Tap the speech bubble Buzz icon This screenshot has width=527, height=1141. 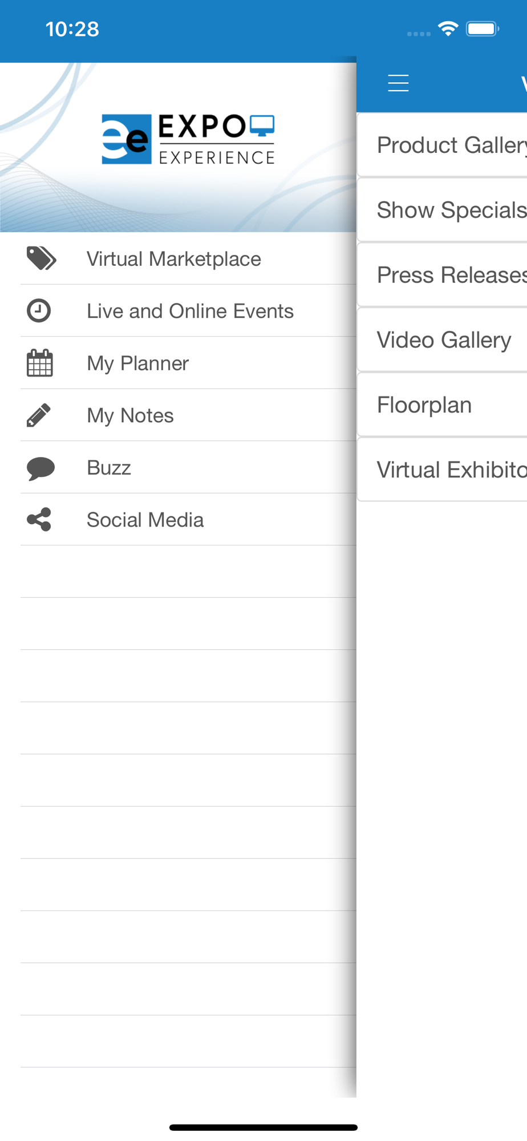pyautogui.click(x=40, y=468)
